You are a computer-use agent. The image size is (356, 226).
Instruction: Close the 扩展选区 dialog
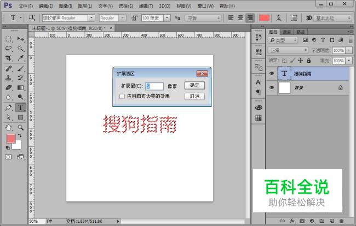202,74
